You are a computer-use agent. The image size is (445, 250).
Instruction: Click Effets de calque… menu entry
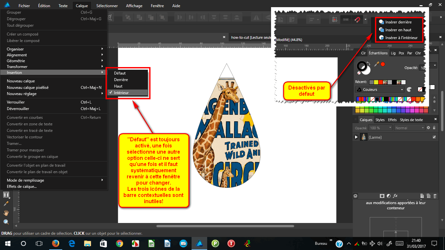(x=54, y=187)
